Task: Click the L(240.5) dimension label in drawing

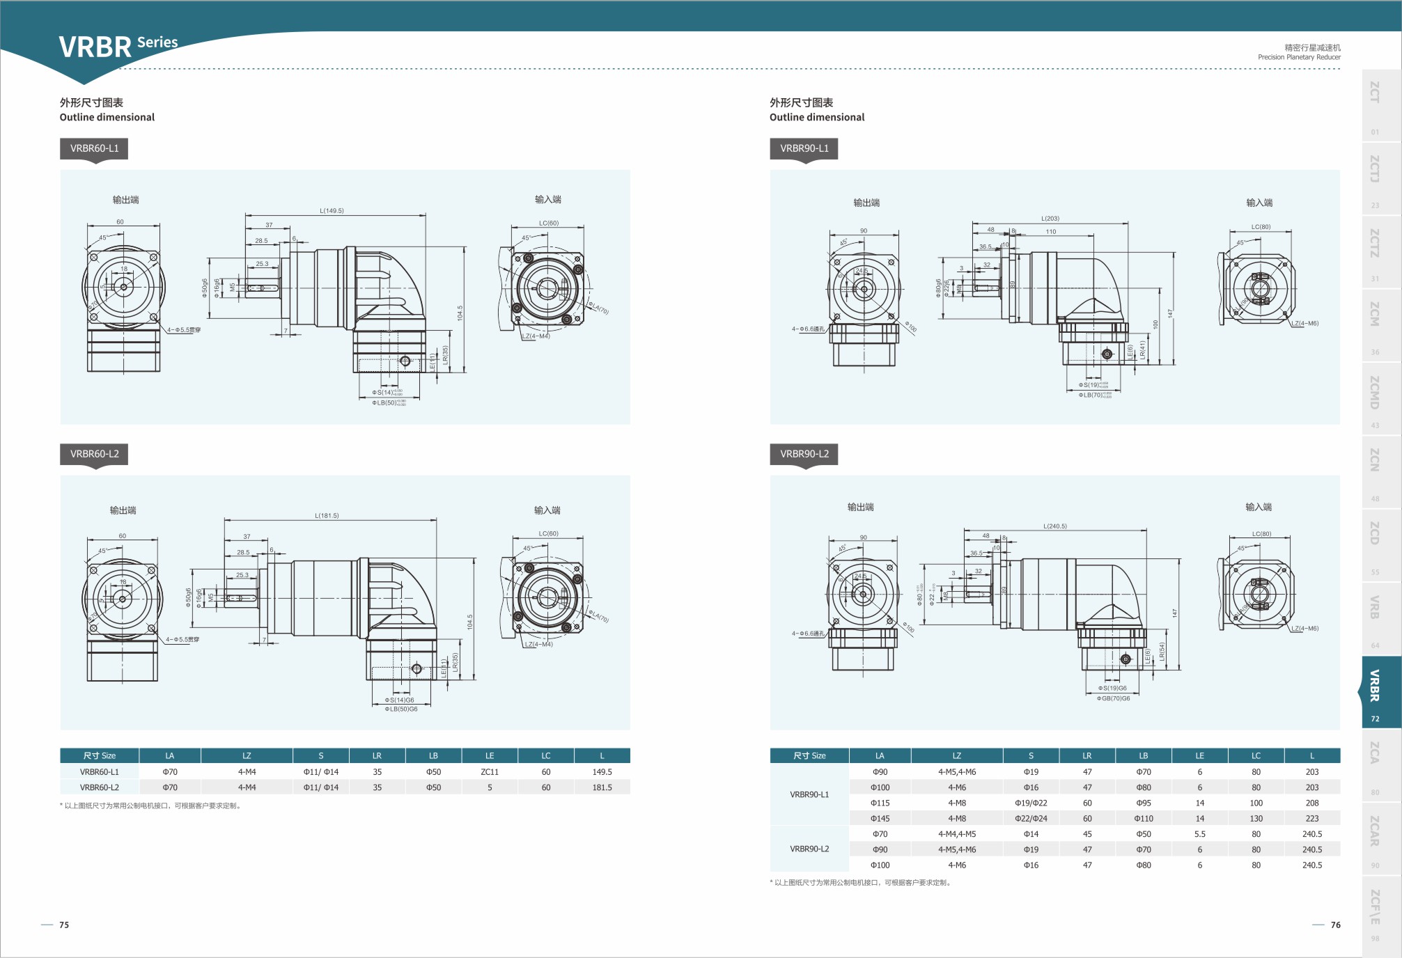Action: pyautogui.click(x=1055, y=526)
